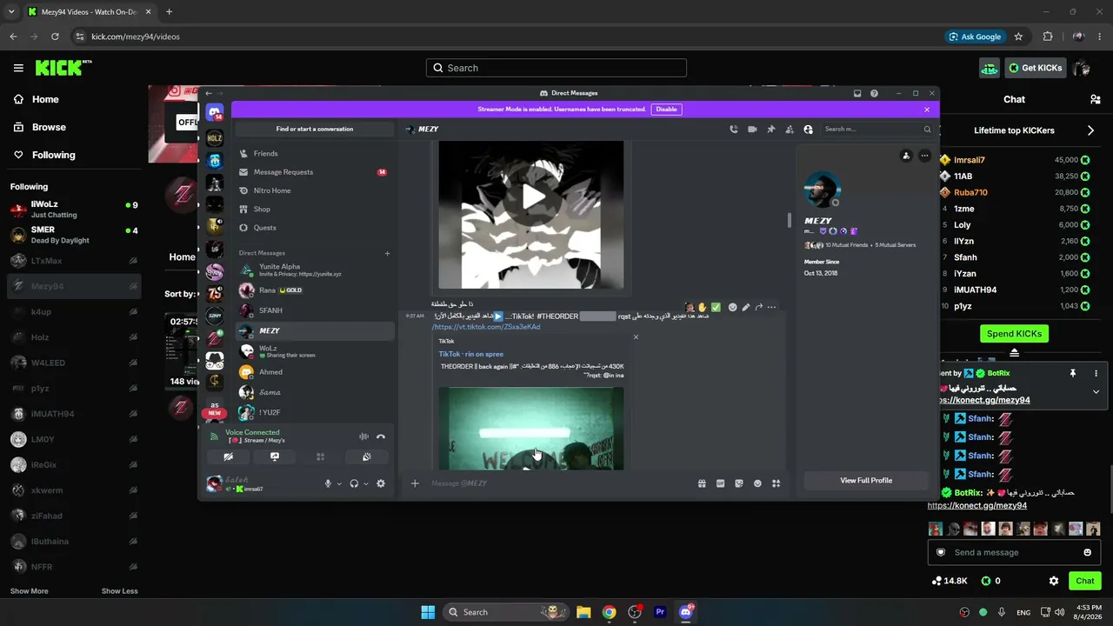Send a gift from message bar

[x=702, y=483]
